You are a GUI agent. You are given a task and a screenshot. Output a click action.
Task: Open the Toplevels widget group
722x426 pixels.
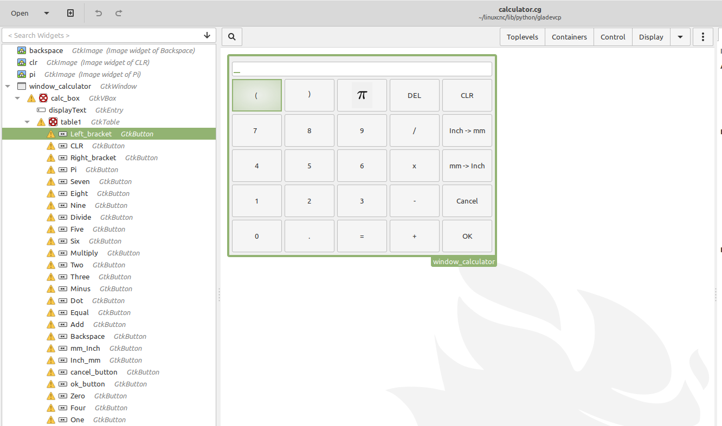(x=522, y=37)
